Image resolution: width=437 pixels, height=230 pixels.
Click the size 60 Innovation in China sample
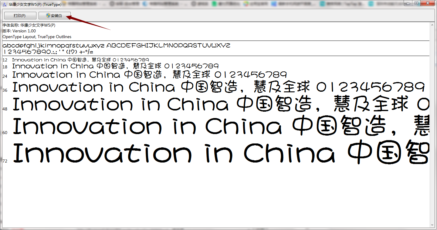click(221, 126)
